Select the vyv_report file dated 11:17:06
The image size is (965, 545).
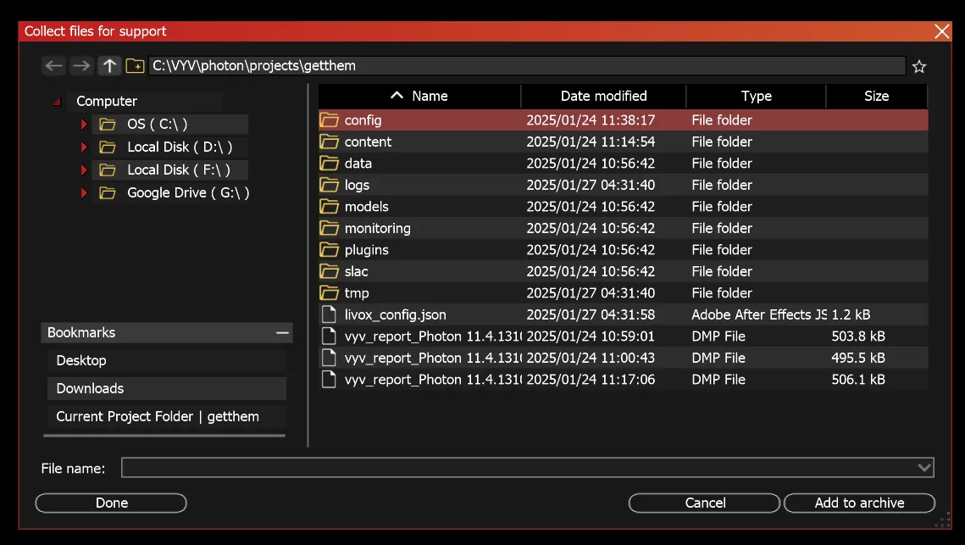click(433, 380)
